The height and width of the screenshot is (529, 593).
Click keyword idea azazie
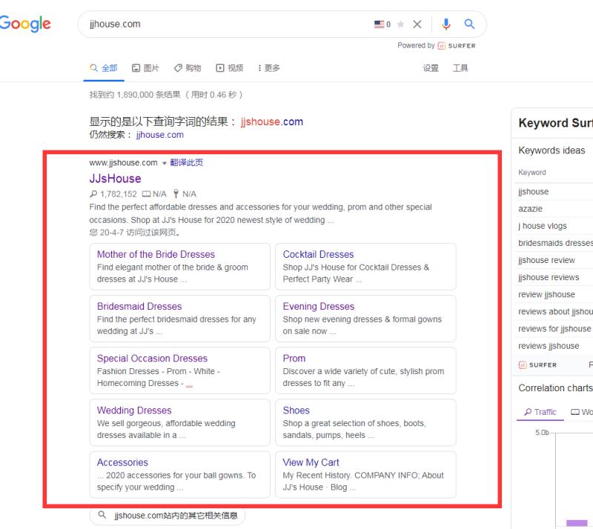click(530, 209)
